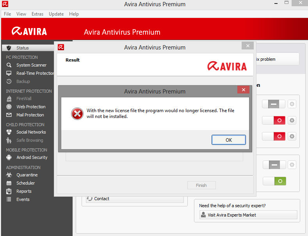Click the Android Security robot icon
This screenshot has height=236, width=308.
pyautogui.click(x=9, y=157)
